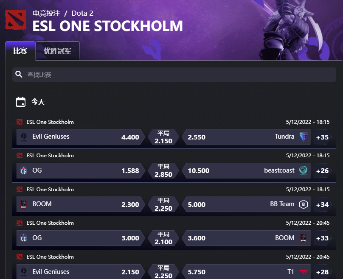Click the calendar icon beside 今天
343x279 pixels.
point(20,102)
